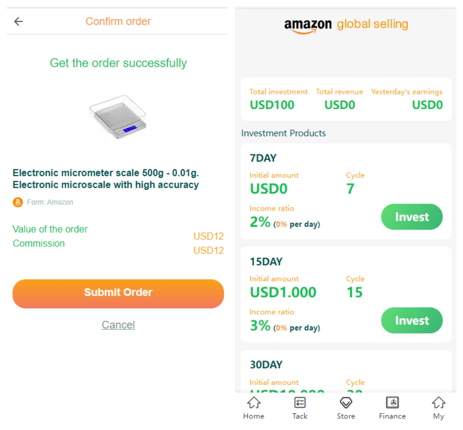The height and width of the screenshot is (430, 463).
Task: Click the electronic scale product image
Action: tap(118, 117)
